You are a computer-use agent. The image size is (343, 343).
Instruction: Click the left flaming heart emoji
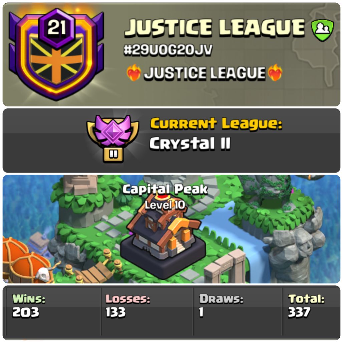click(x=134, y=73)
